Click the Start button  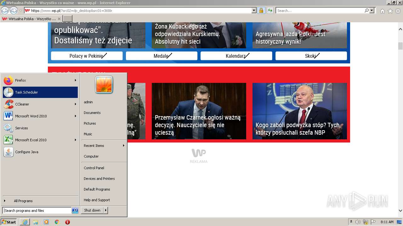pos(9,222)
